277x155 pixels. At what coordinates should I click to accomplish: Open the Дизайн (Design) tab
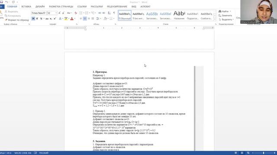click(x=40, y=7)
